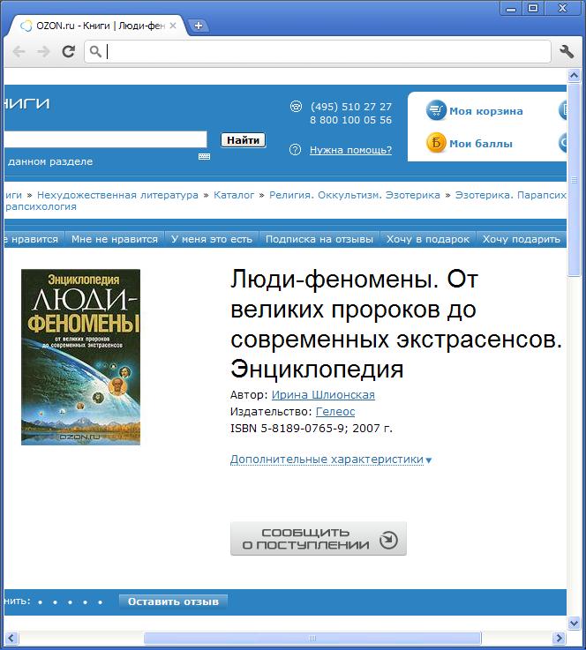Click the horizontal scrollbar left arrow
This screenshot has height=650, width=586.
tap(11, 638)
